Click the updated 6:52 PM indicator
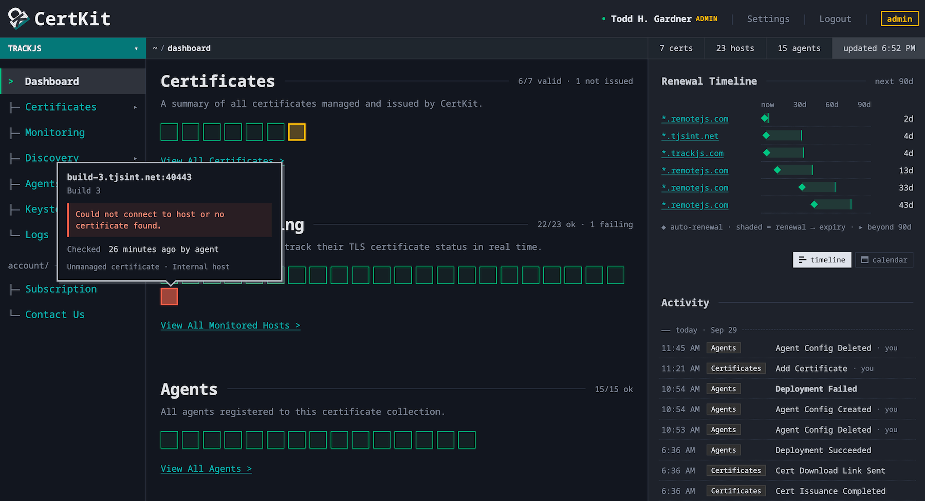This screenshot has width=925, height=501. (x=879, y=48)
